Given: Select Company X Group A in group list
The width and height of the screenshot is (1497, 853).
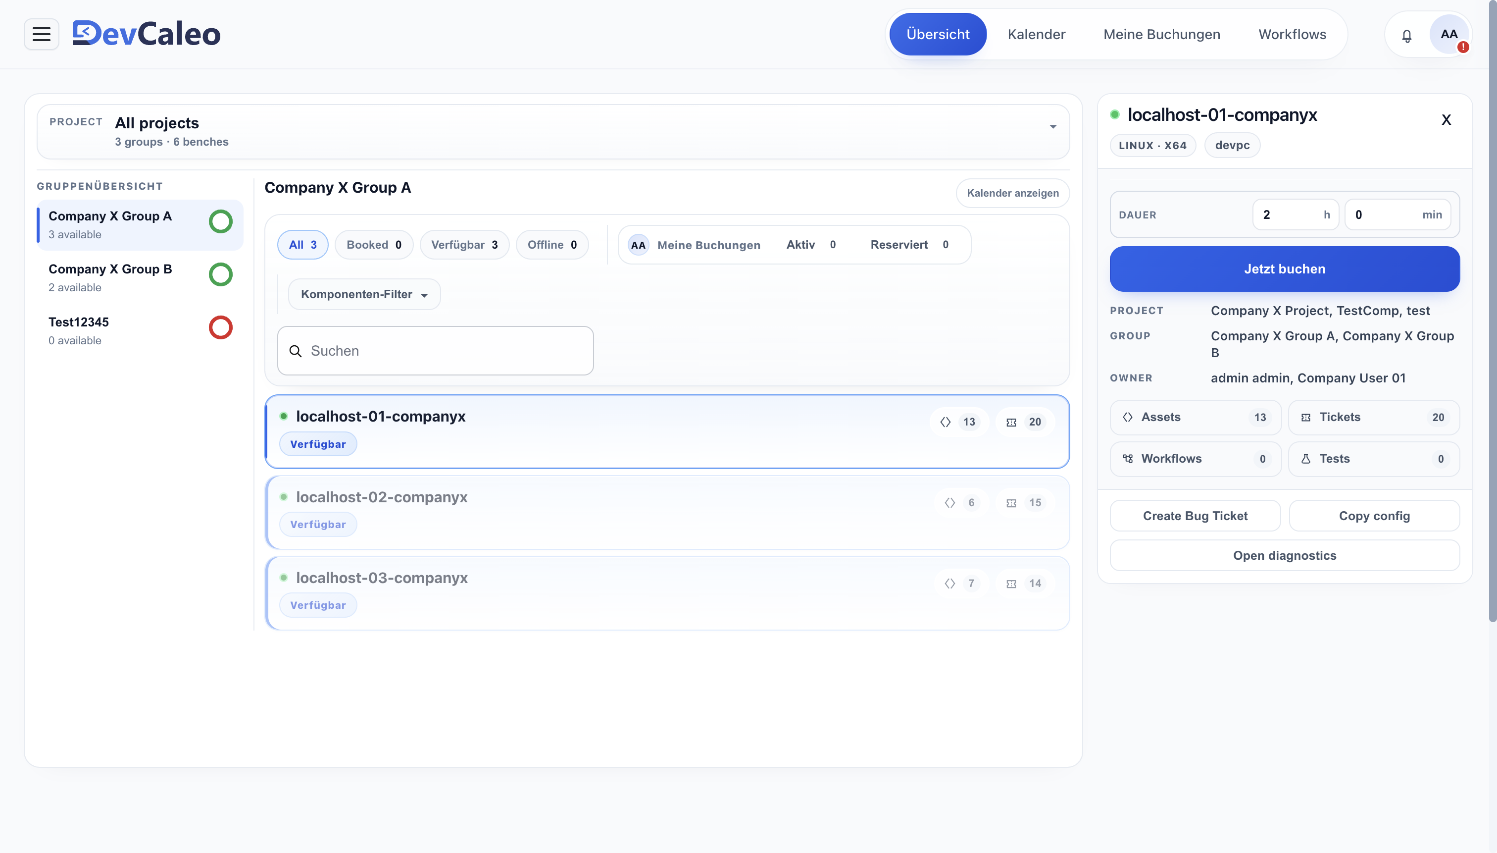Looking at the screenshot, I should [140, 225].
